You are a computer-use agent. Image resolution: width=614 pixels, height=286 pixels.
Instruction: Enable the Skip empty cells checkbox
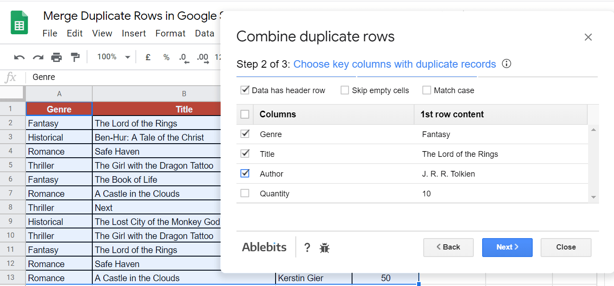(x=345, y=90)
